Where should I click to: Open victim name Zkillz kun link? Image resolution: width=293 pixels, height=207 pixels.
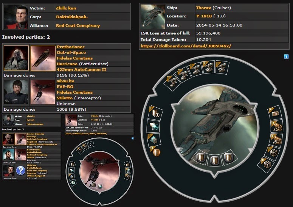point(66,8)
